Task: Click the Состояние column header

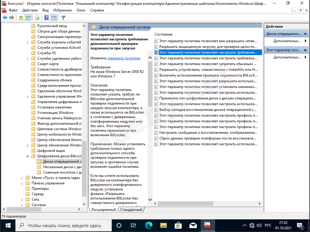Action: pyautogui.click(x=164, y=34)
